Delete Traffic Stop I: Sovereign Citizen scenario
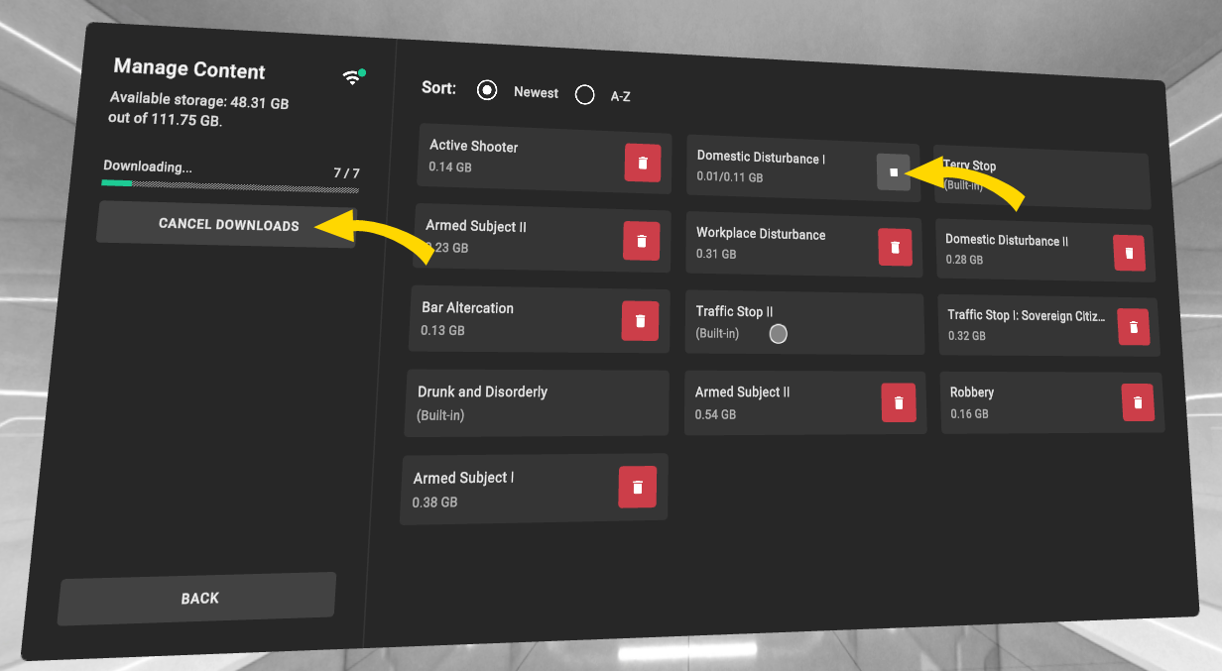The width and height of the screenshot is (1222, 671). 1133,326
